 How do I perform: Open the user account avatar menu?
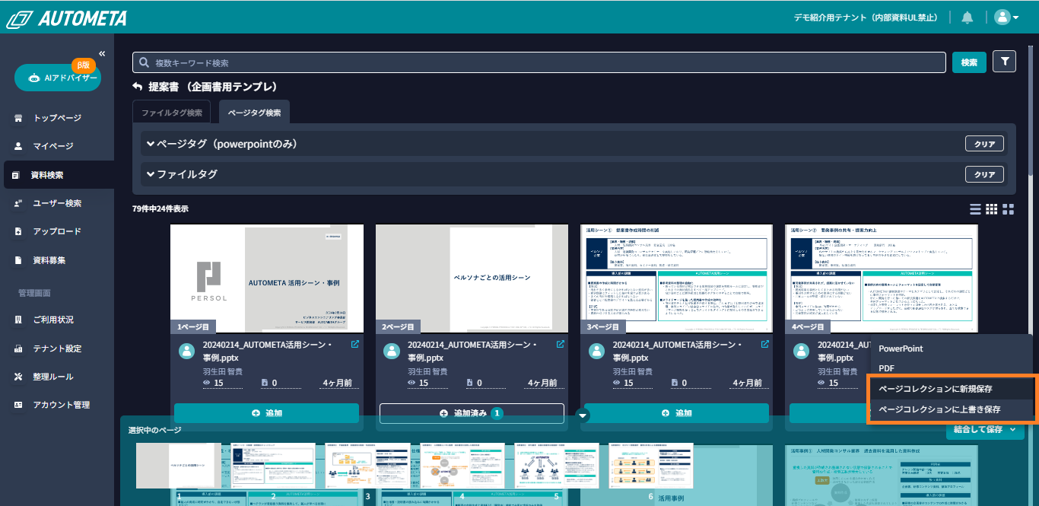coord(1006,18)
